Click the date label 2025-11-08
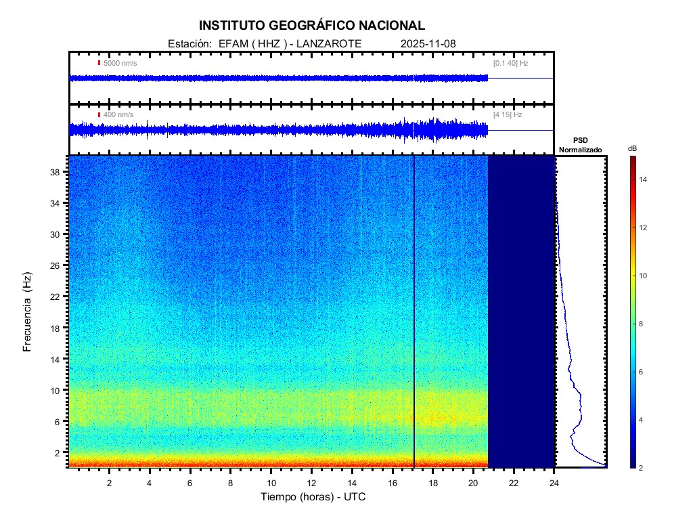 tap(428, 43)
